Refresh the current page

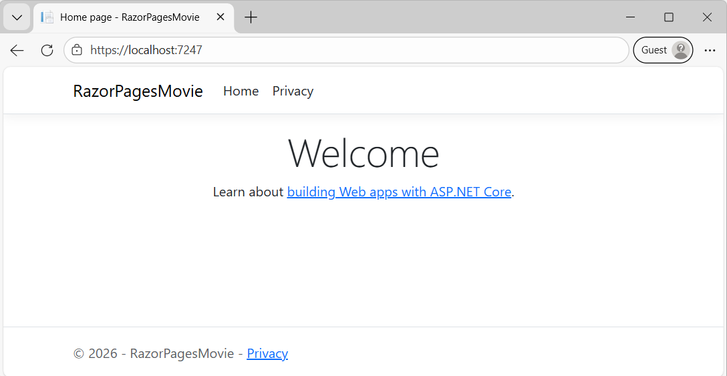tap(47, 50)
